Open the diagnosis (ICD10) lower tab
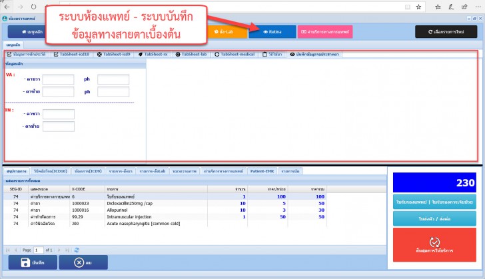The width and height of the screenshot is (485, 279). [x=51, y=171]
